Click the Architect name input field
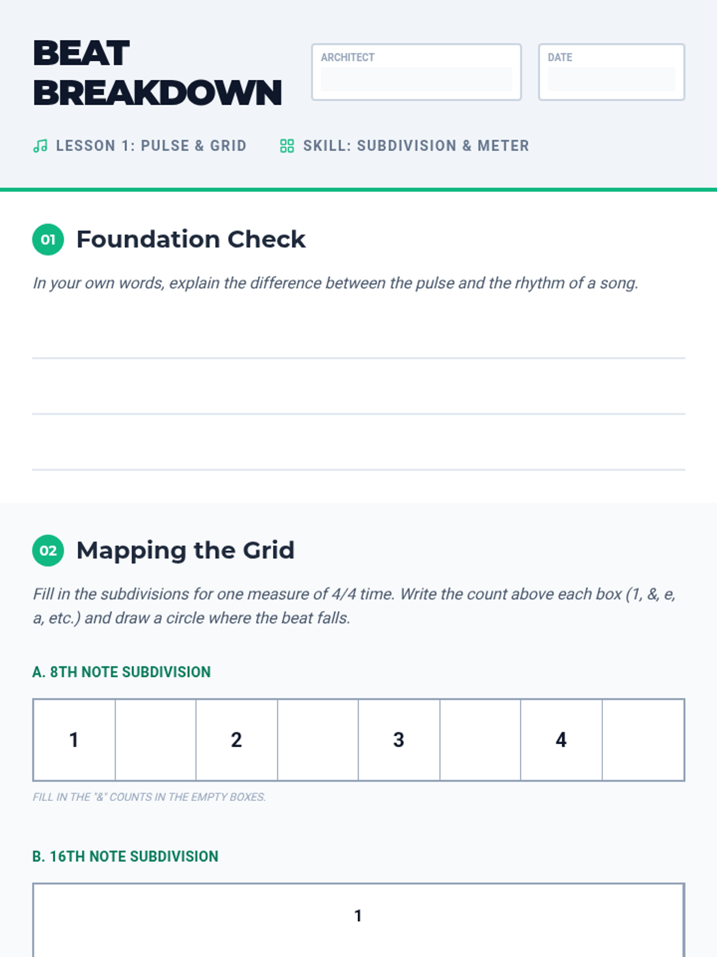Viewport: 717px width, 957px height. pos(416,79)
